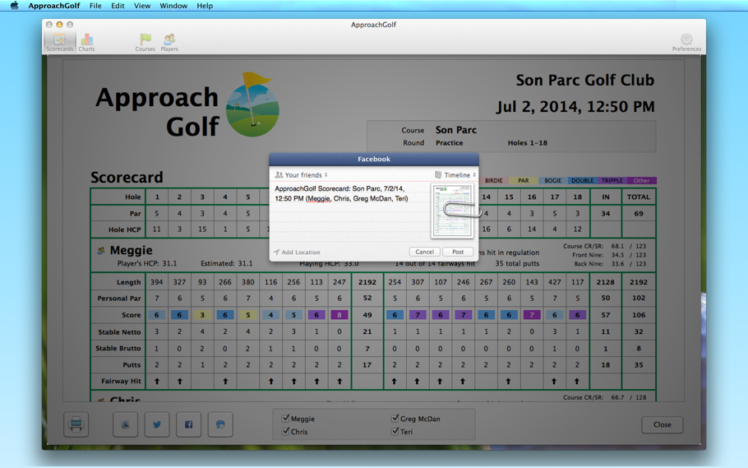
Task: Click the Scorecard section heading
Action: point(127,177)
